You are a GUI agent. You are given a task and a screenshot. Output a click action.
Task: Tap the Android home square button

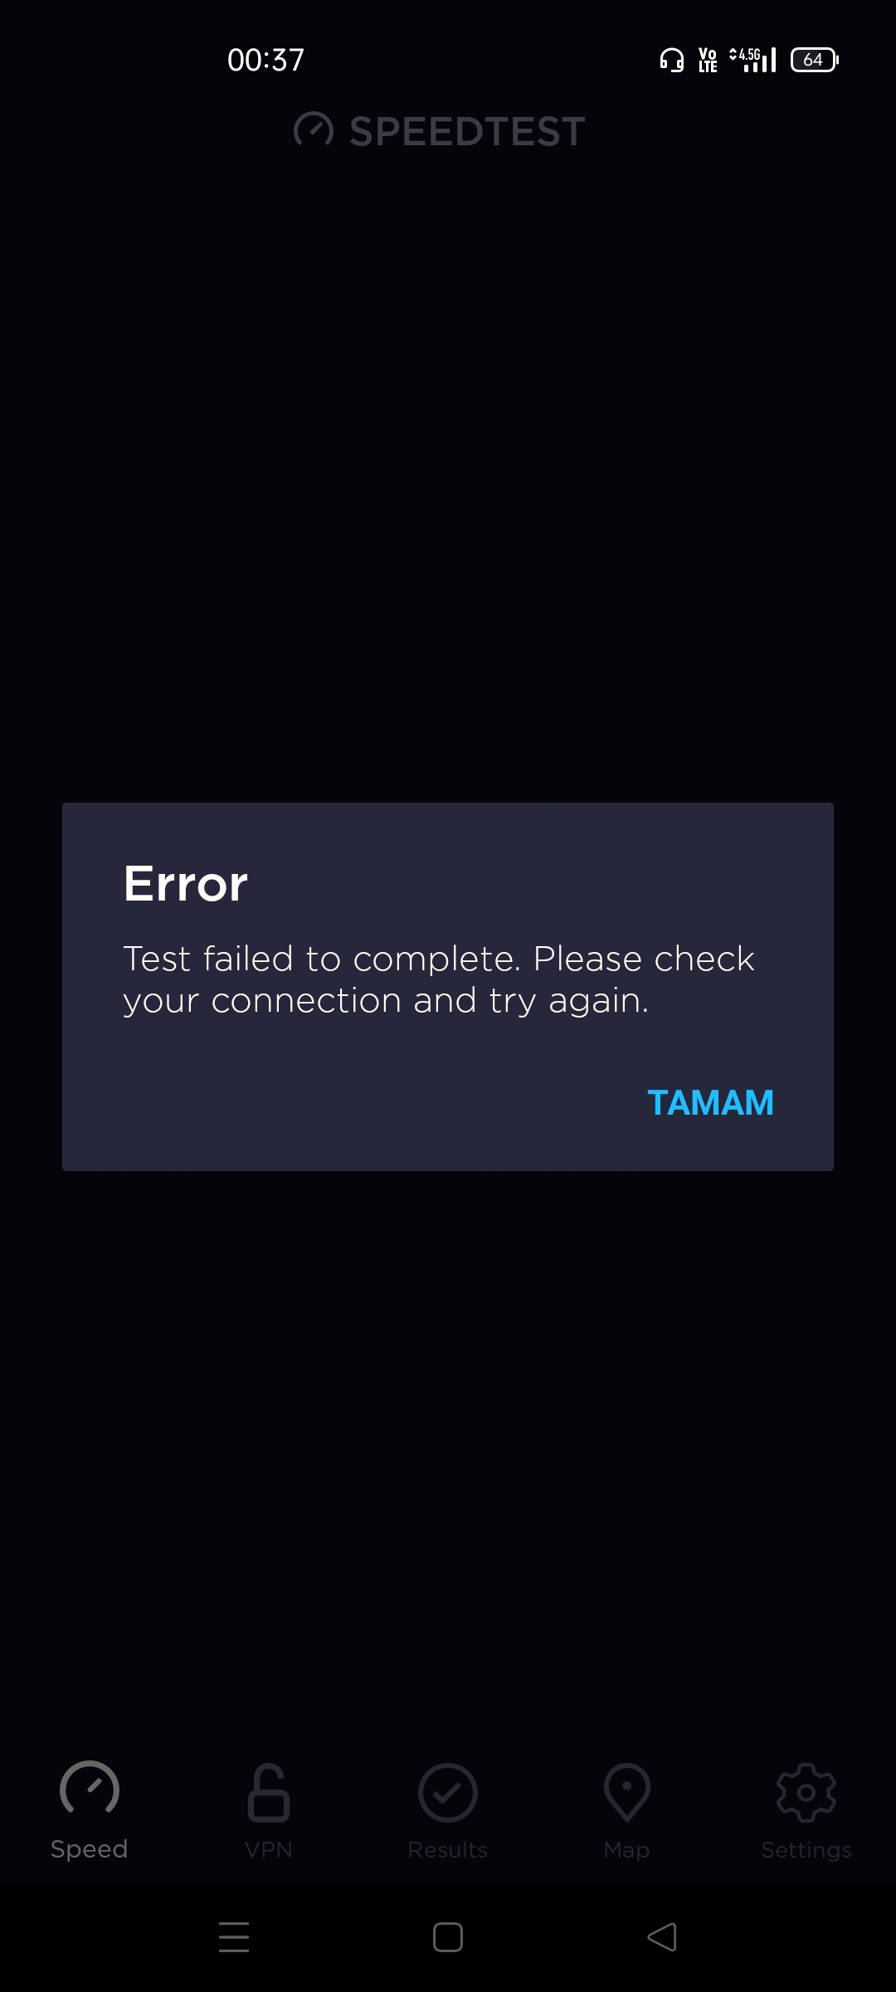coord(448,1937)
